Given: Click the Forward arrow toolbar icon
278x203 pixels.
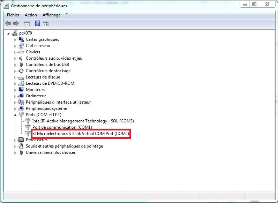Looking at the screenshot, I should pos(16,23).
